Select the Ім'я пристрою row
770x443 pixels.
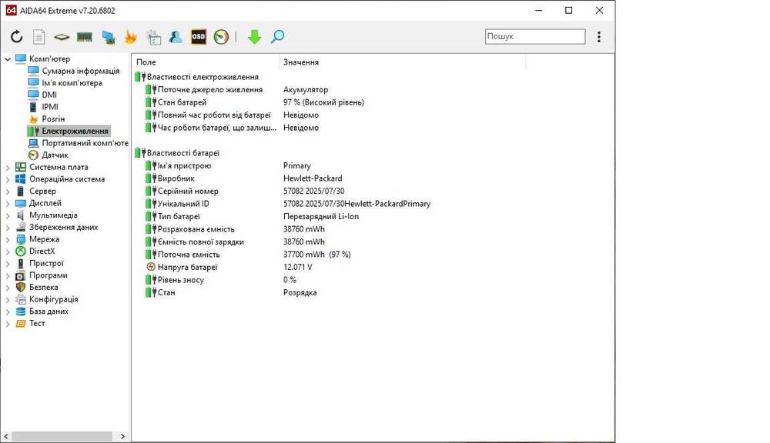[x=184, y=166]
